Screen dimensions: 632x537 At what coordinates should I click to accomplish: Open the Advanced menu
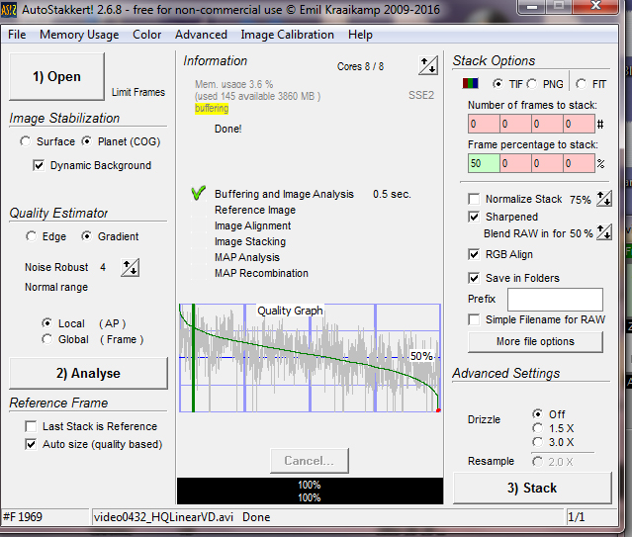pyautogui.click(x=201, y=35)
